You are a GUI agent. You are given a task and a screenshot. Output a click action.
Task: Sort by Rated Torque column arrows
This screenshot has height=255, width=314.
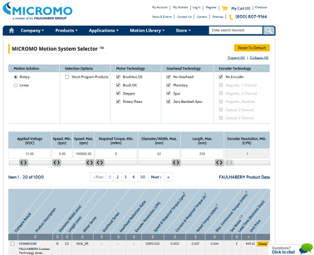(195, 237)
